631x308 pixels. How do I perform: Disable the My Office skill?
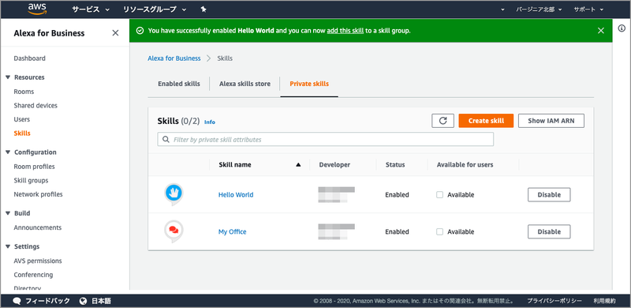[549, 232]
